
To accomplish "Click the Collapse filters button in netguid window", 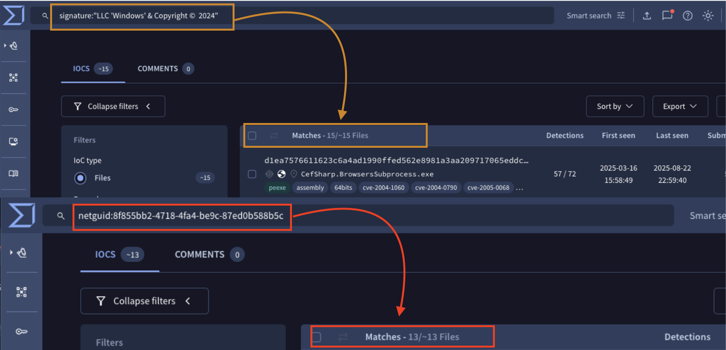I will click(x=145, y=301).
